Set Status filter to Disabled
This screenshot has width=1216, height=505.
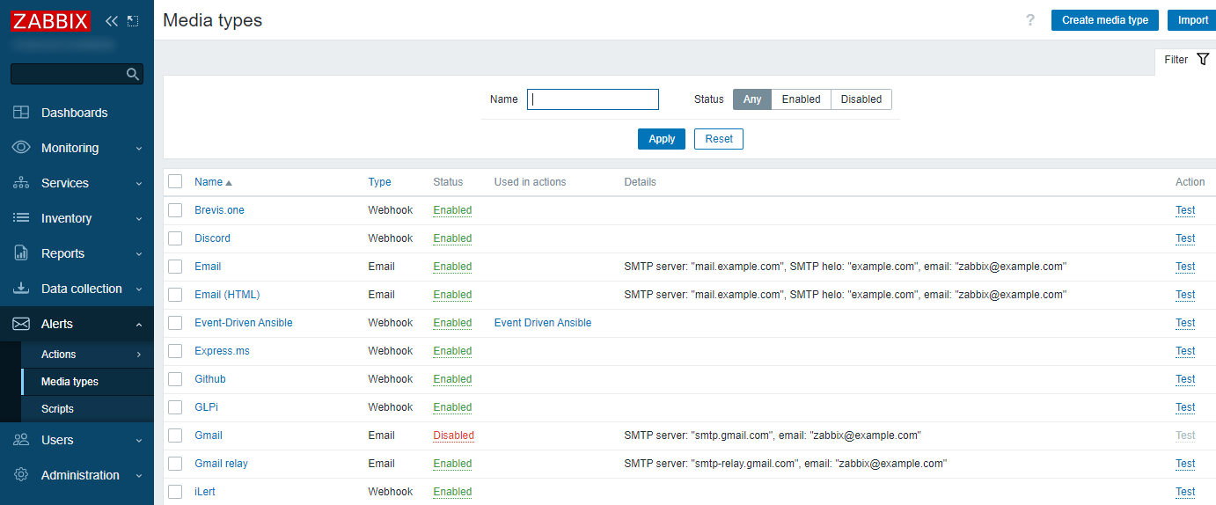pos(861,99)
